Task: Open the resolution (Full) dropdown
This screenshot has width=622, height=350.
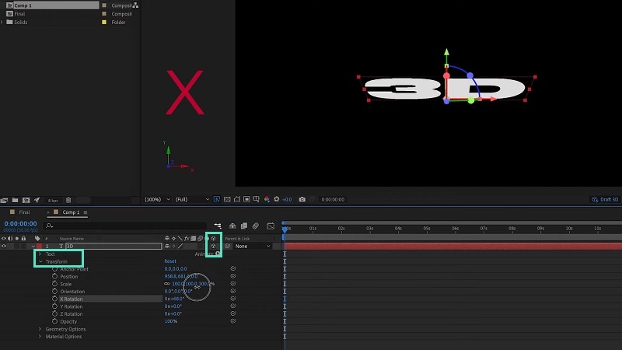Action: (192, 199)
